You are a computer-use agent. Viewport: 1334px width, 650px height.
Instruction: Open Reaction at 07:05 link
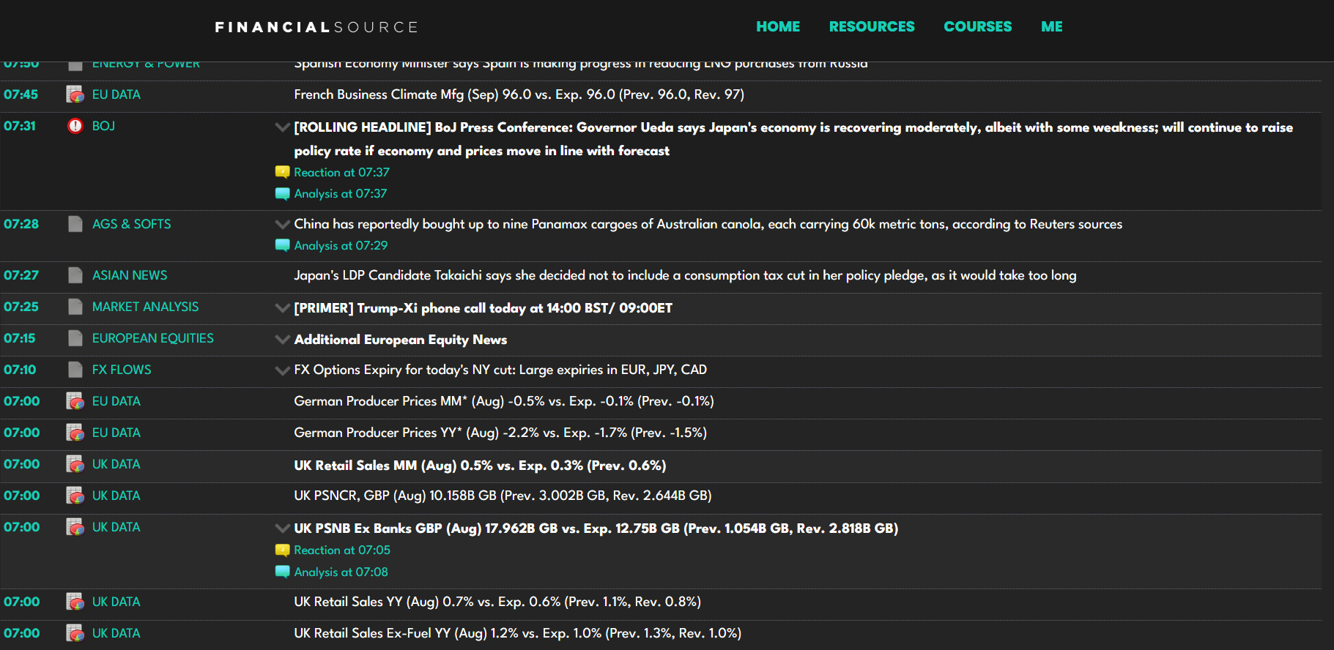tap(342, 550)
